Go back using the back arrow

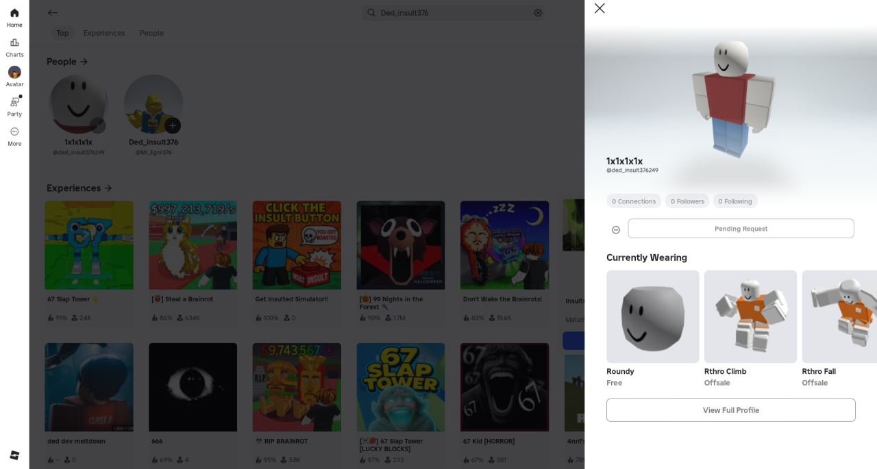click(53, 13)
